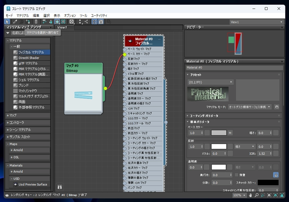
Task: Click the save icon beside material mode
Action: (x=277, y=107)
